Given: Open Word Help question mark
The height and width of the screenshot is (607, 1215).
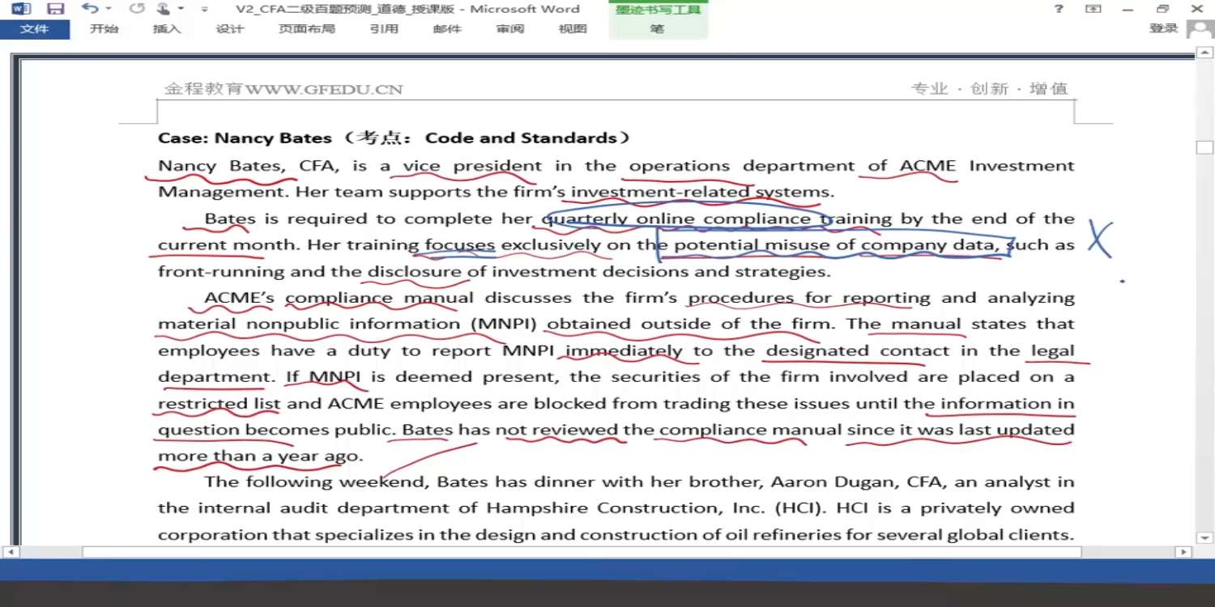Looking at the screenshot, I should (1059, 9).
